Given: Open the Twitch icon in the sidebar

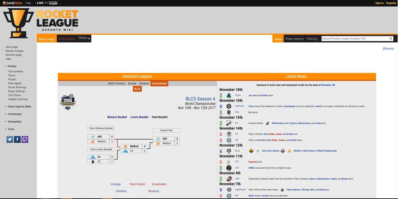Looking at the screenshot, I should click(x=25, y=139).
